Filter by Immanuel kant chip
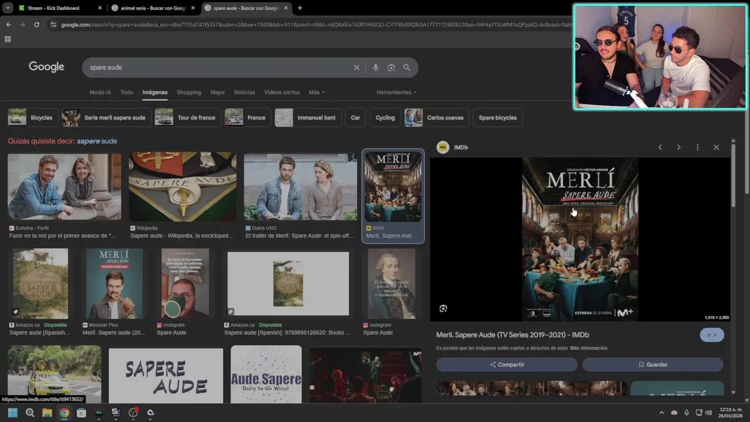 tap(308, 117)
